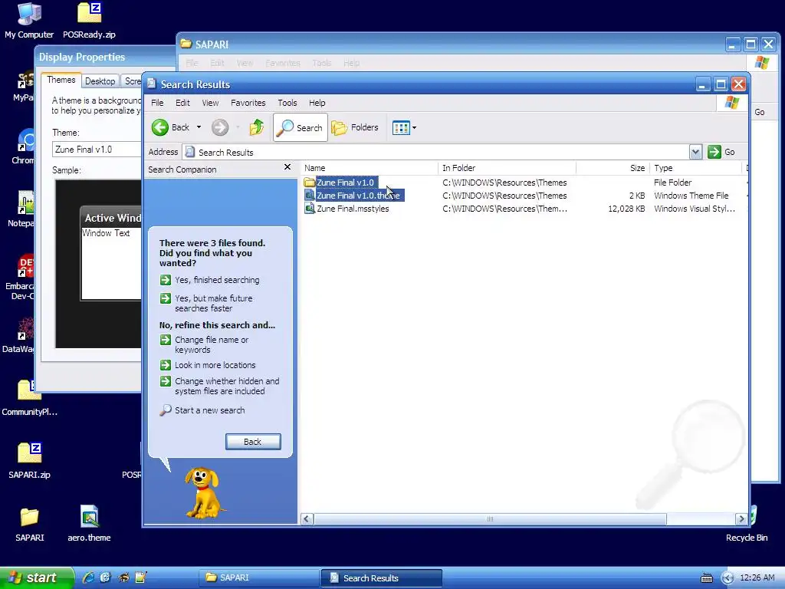Open the File menu in Search Results

(157, 103)
